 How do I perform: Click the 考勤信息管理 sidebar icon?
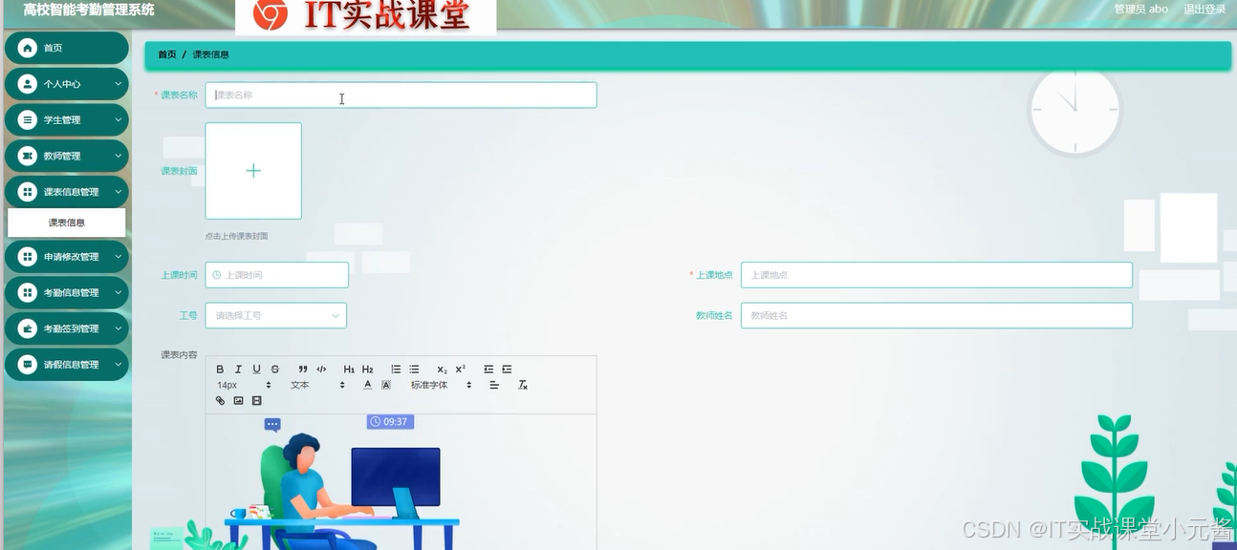(x=28, y=293)
